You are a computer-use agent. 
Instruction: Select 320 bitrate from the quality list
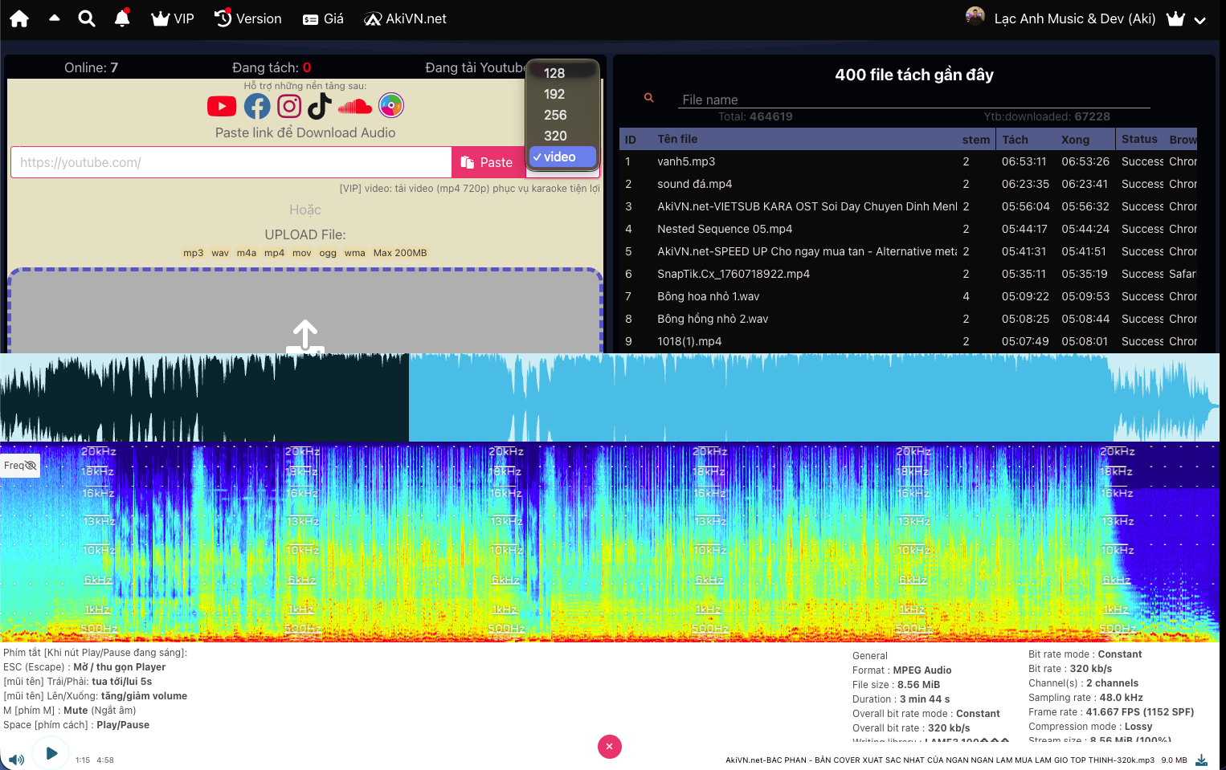tap(554, 136)
